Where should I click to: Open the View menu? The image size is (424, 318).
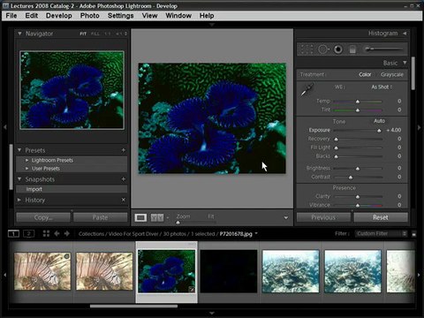coord(149,16)
